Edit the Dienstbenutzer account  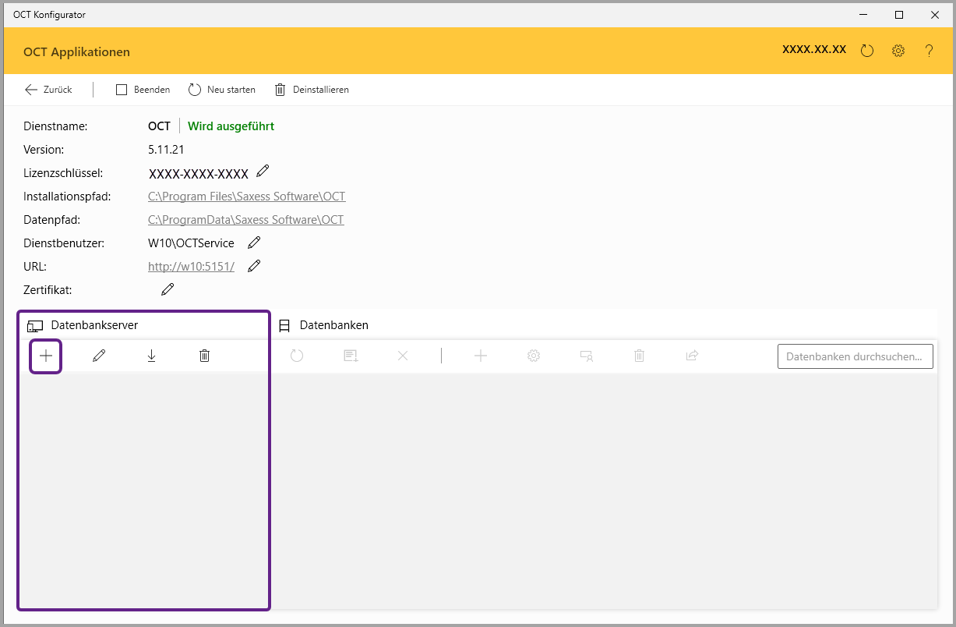pyautogui.click(x=254, y=243)
